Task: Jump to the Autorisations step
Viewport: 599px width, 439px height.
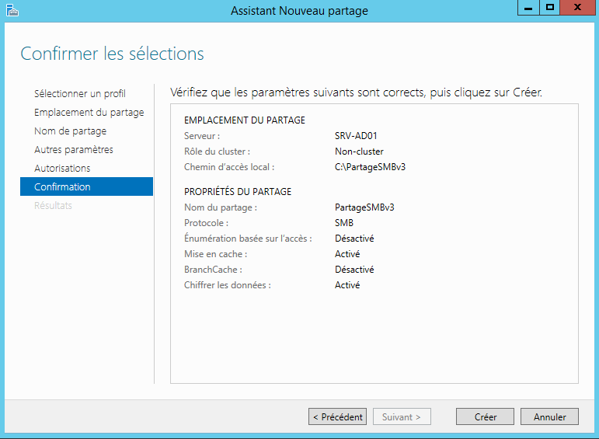Action: [62, 169]
